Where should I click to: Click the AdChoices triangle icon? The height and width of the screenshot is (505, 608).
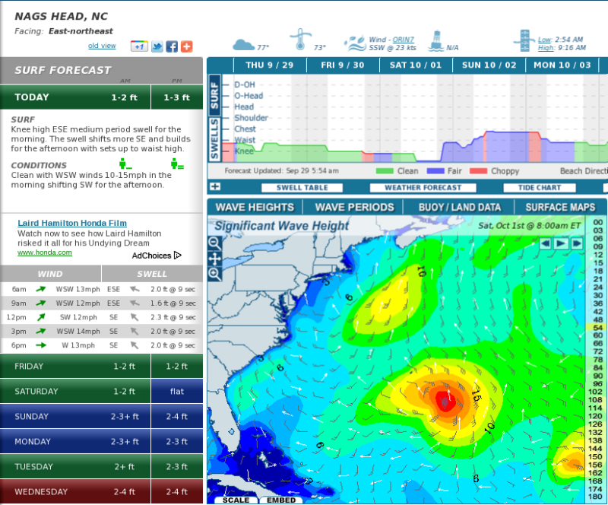tap(178, 256)
